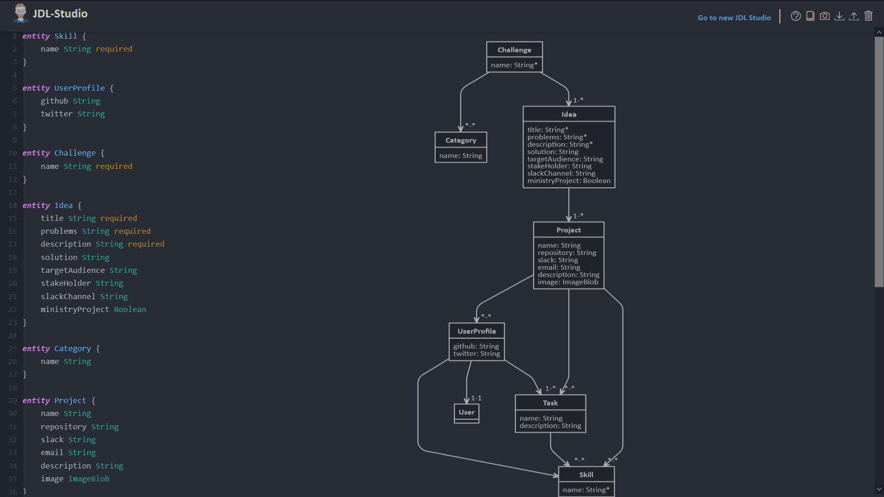Screen dimensions: 884x497
Task: Click the scrollbar down arrow
Action: tap(879, 490)
